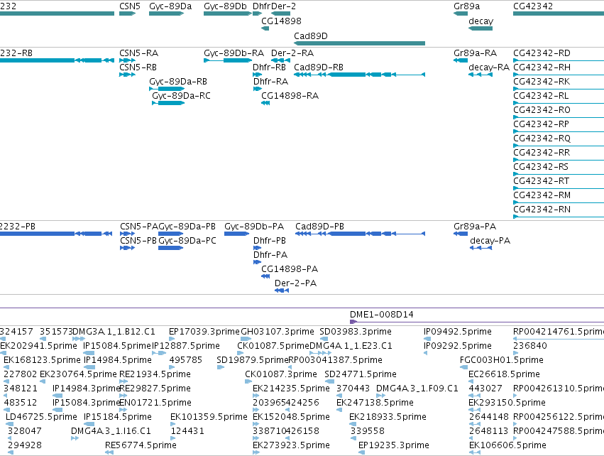
Task: Select the Gyc-89Db-PA protein label
Action: (254, 227)
